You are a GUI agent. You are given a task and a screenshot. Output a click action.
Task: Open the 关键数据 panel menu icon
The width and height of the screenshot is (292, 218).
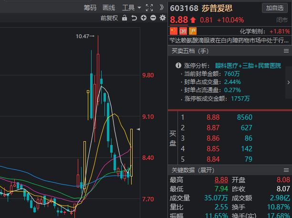coord(286,170)
